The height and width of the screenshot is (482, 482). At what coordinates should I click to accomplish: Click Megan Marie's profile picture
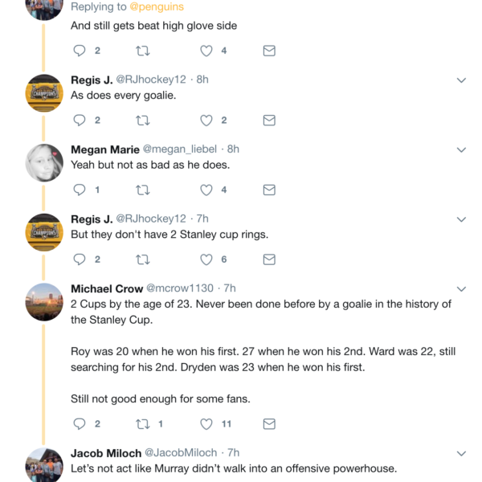tap(44, 163)
